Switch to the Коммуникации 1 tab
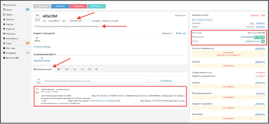269x124 pixels. click(x=43, y=69)
